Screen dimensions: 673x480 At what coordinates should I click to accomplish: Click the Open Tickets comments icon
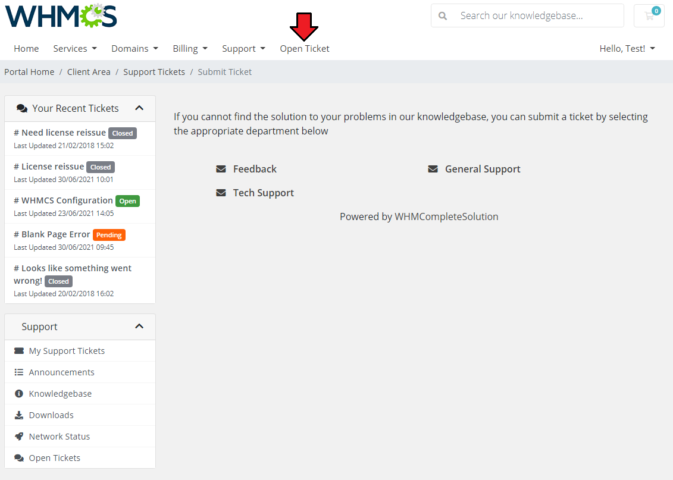[19, 458]
